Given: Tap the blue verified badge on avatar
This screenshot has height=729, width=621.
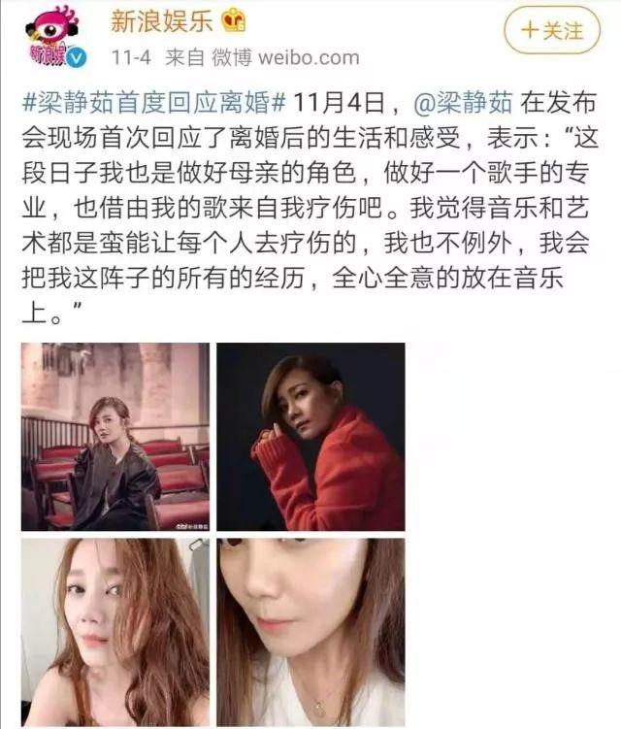Looking at the screenshot, I should pyautogui.click(x=77, y=58).
